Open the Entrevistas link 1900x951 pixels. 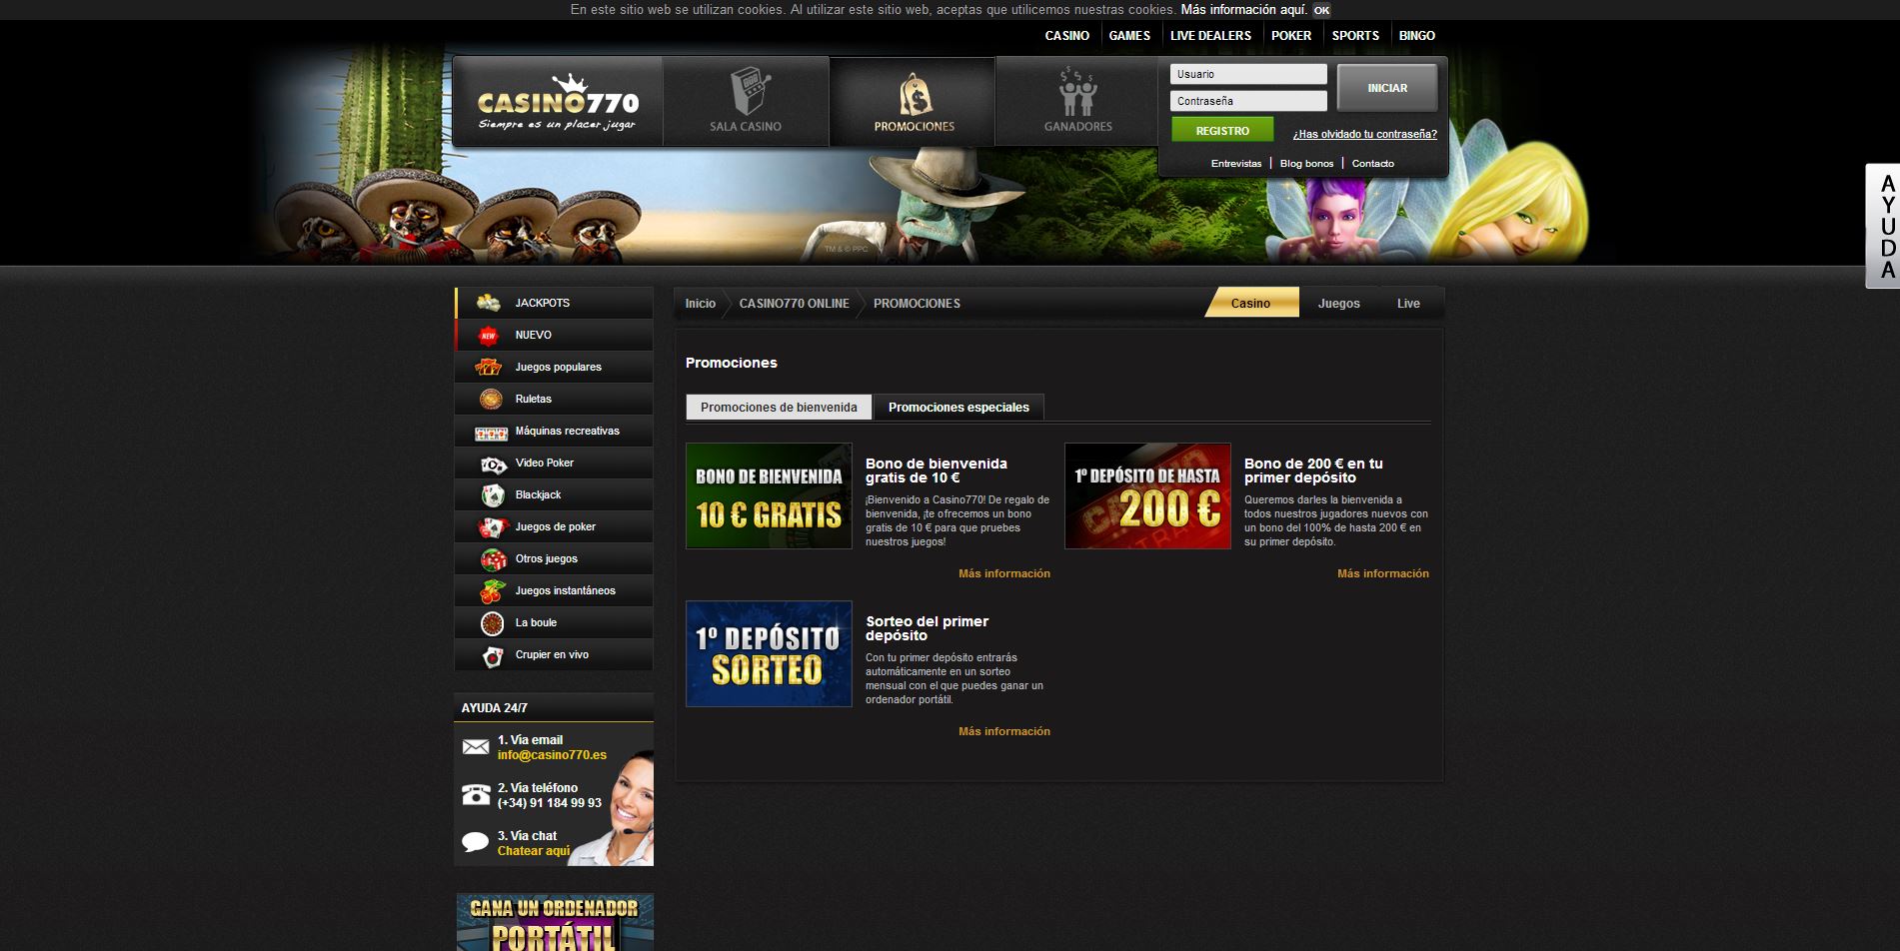pyautogui.click(x=1236, y=163)
